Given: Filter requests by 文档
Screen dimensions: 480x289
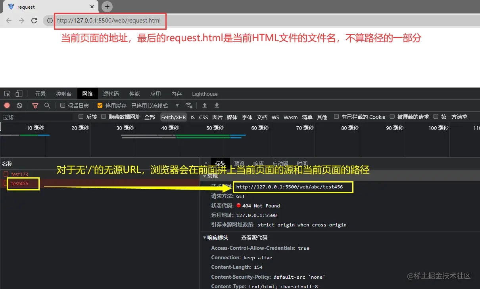Looking at the screenshot, I should pyautogui.click(x=262, y=117).
